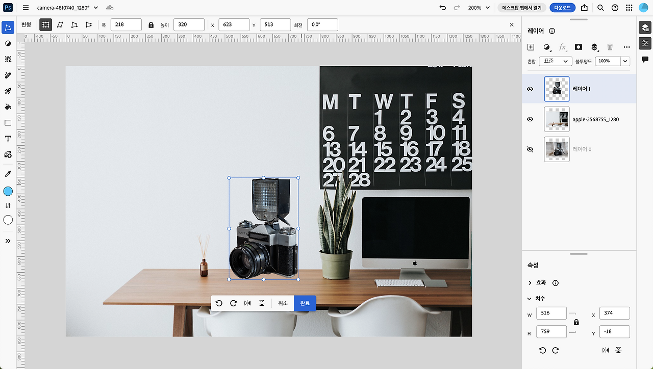Click 취소 to cancel the transform
Viewport: 653px width, 369px height.
283,303
